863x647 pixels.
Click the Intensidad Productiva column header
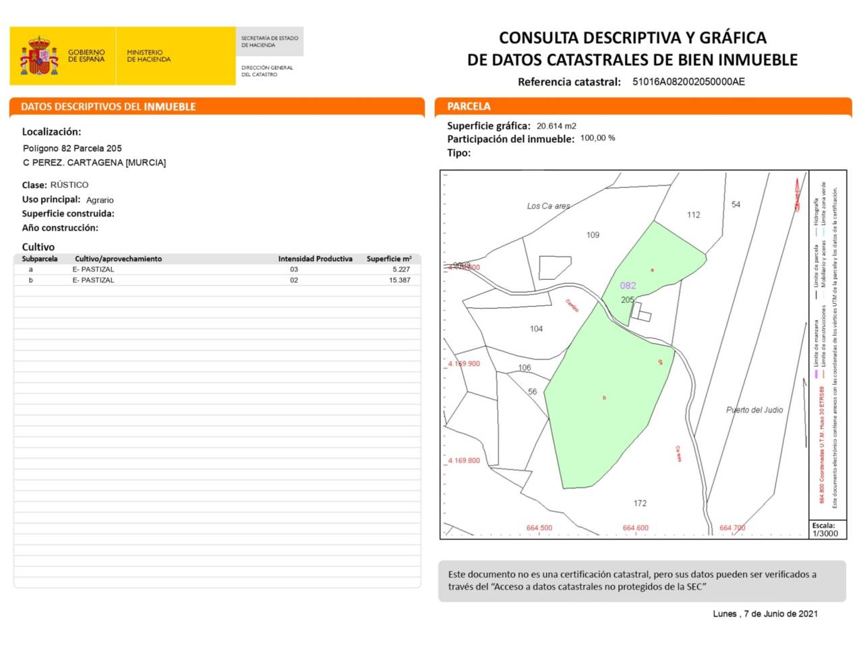(315, 259)
